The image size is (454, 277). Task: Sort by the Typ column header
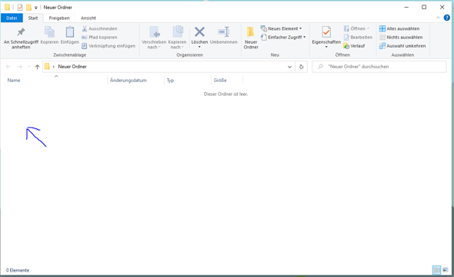(x=188, y=80)
